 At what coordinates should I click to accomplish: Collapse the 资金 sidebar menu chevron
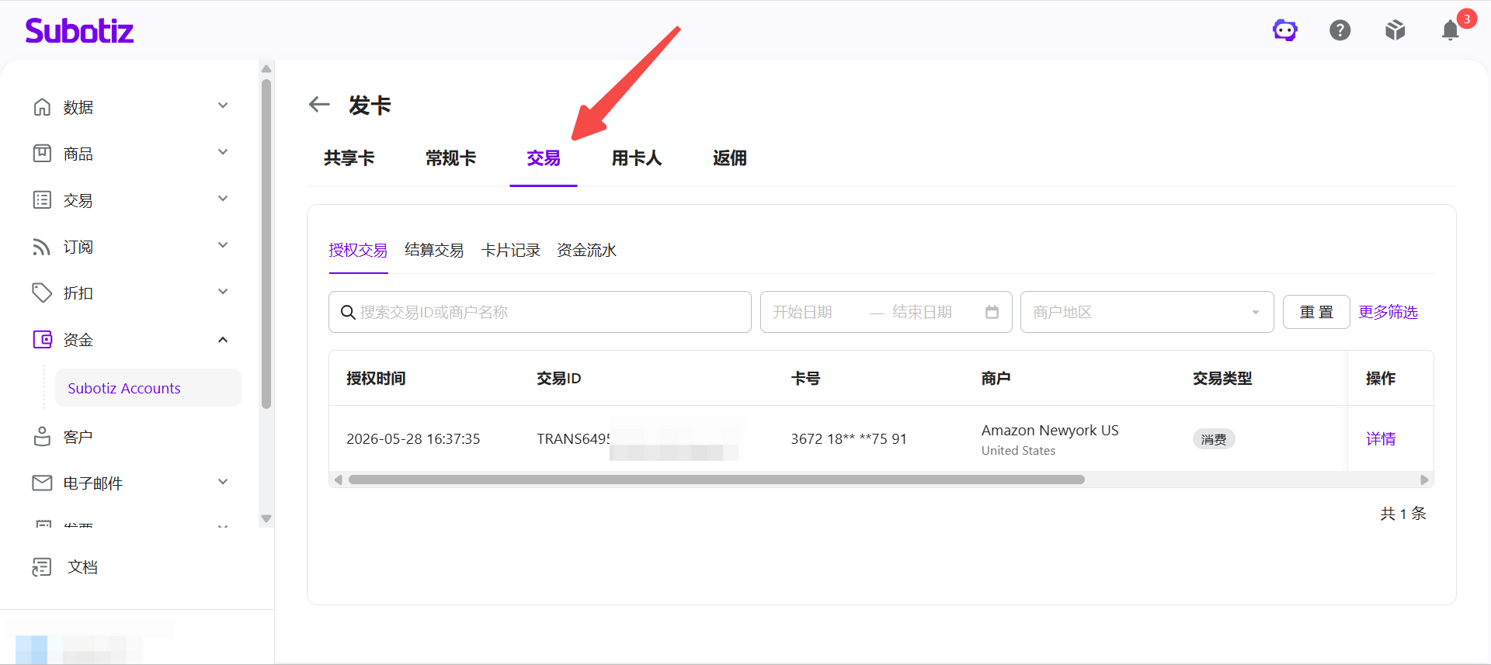[x=223, y=339]
